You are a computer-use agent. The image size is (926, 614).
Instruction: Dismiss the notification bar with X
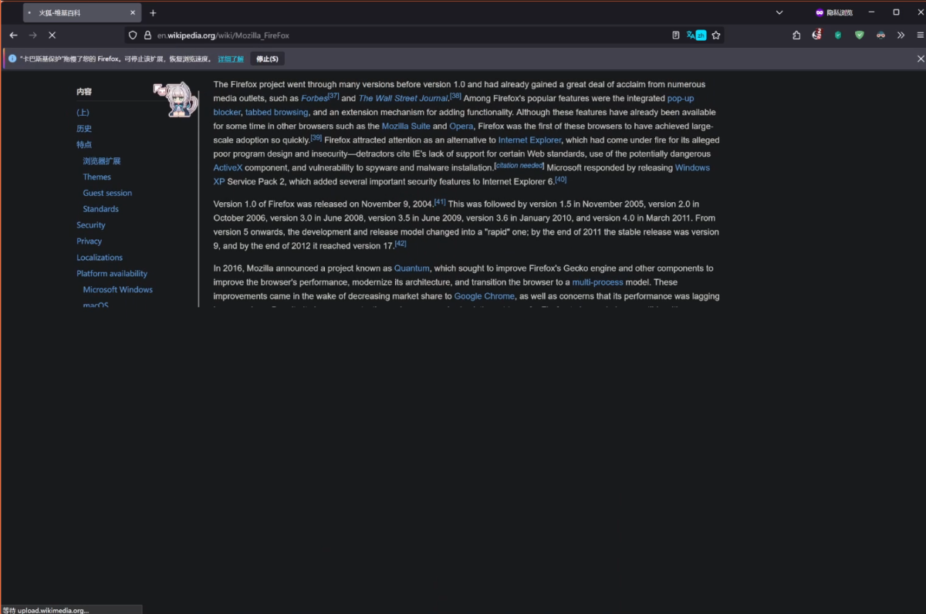coord(920,59)
